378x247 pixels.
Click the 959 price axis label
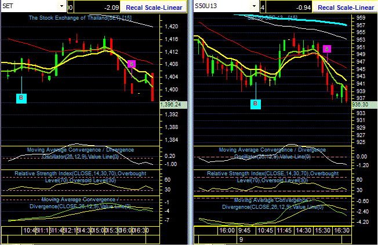(x=361, y=18)
